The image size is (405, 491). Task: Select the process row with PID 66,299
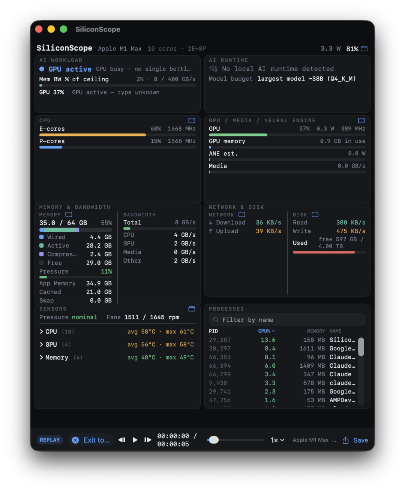(x=282, y=374)
